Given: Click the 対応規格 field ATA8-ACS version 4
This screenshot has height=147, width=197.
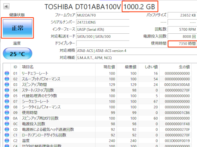Looking at the screenshot, I should [x=137, y=51].
